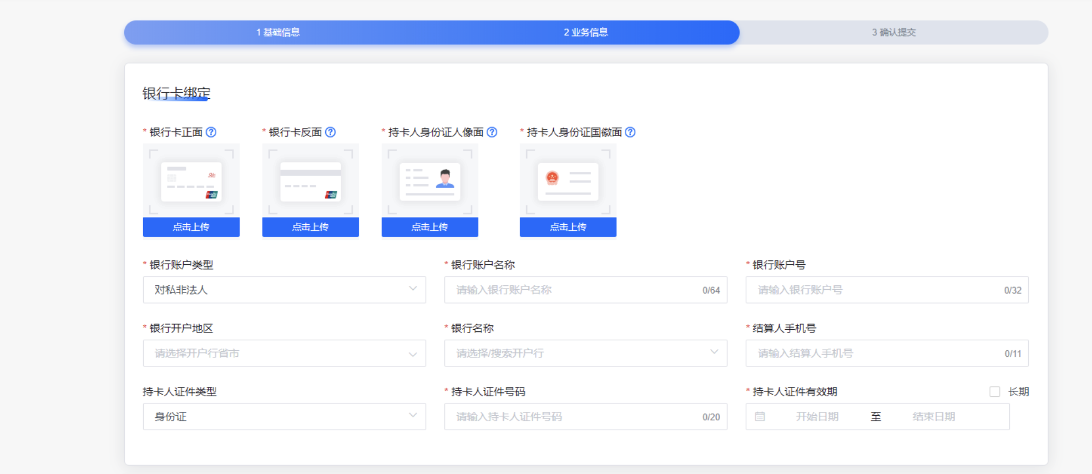
Task: Expand the 银行开户地区 province selector
Action: [284, 354]
